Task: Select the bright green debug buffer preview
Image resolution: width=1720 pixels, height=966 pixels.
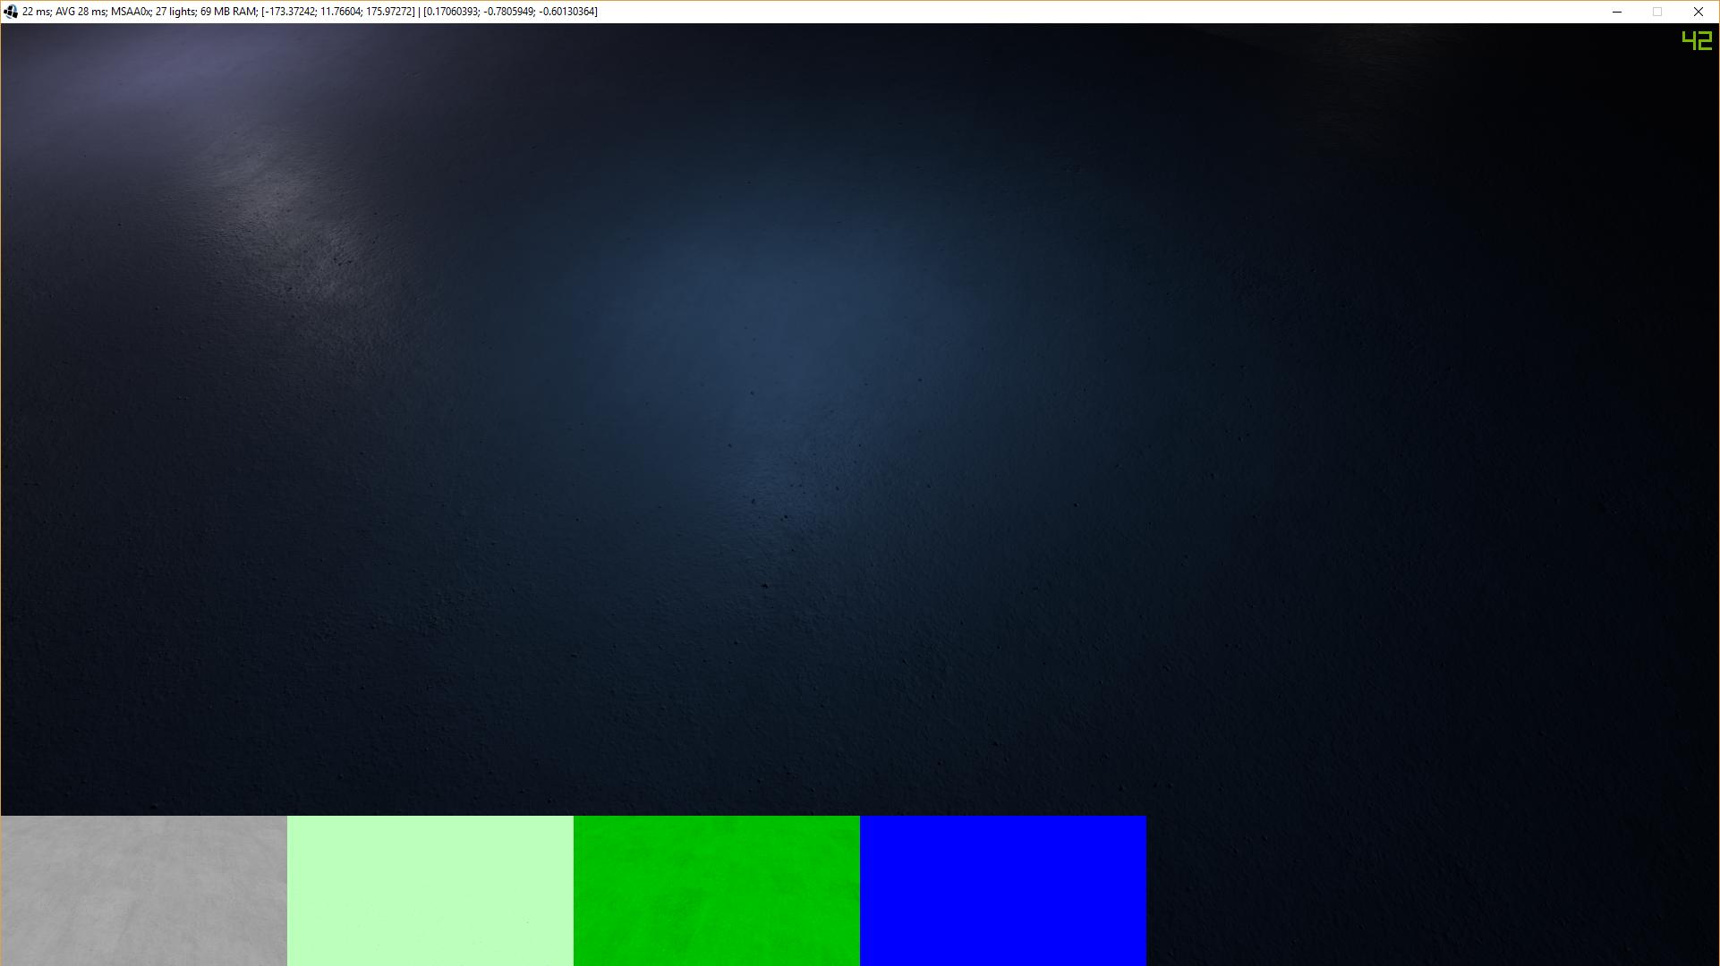Action: 716,890
